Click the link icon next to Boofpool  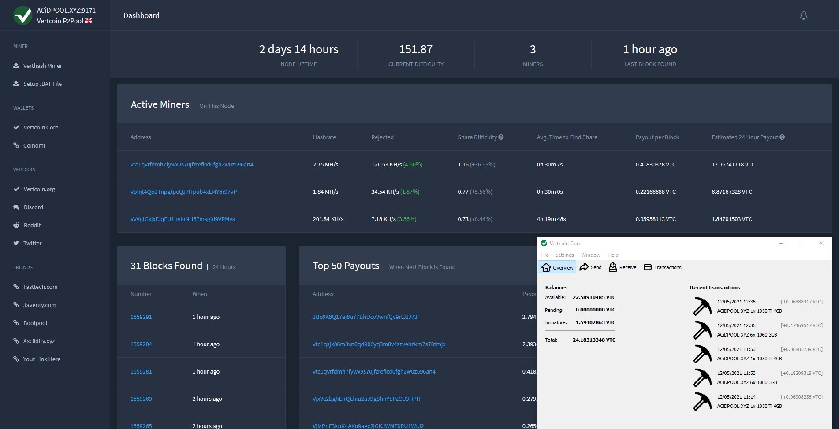[16, 323]
